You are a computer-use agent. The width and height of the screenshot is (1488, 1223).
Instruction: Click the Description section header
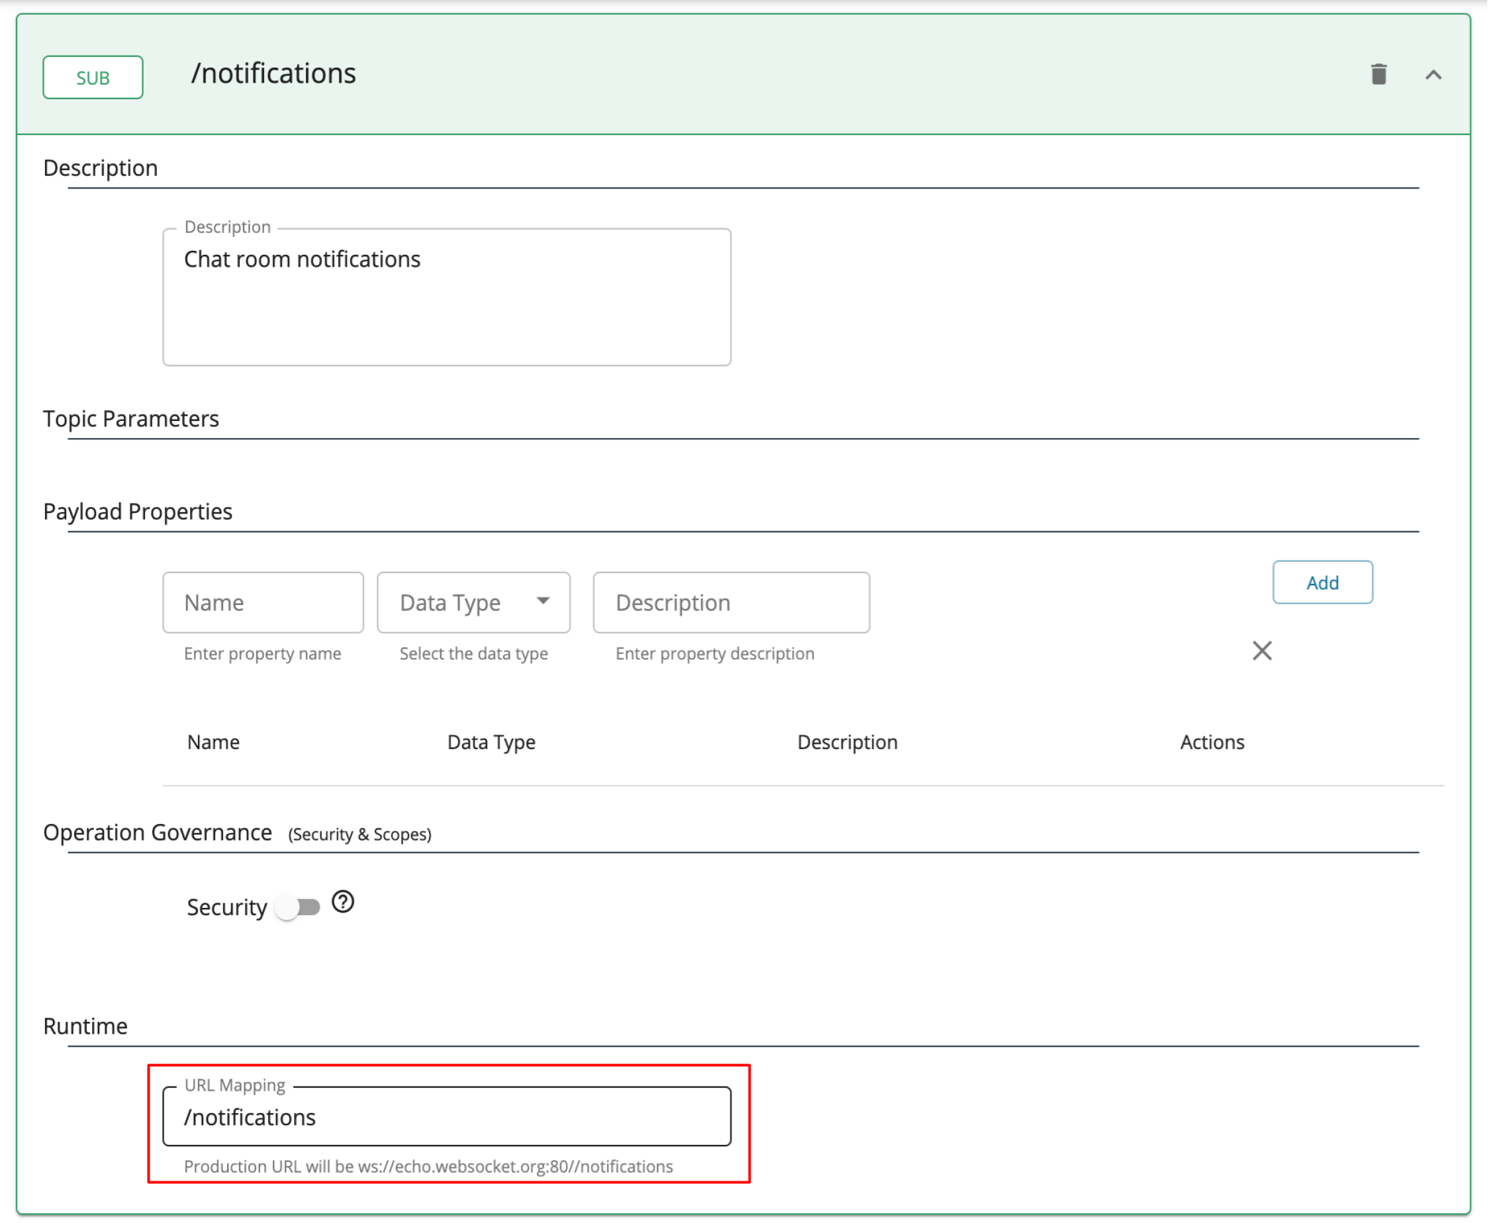pyautogui.click(x=100, y=167)
